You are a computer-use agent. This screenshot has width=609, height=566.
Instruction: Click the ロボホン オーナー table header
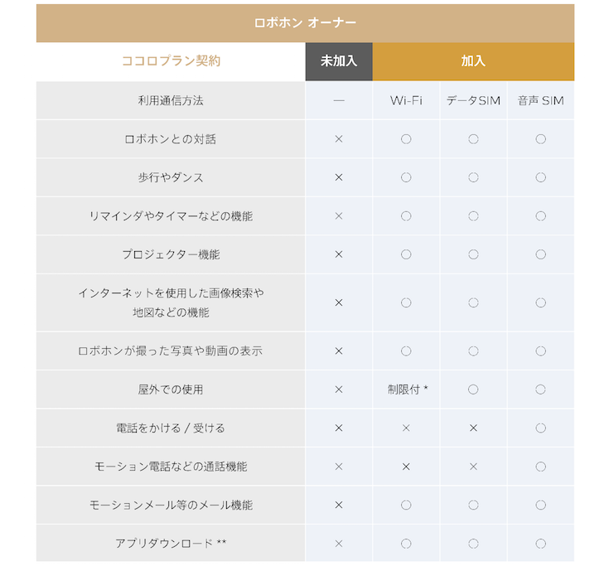[305, 23]
